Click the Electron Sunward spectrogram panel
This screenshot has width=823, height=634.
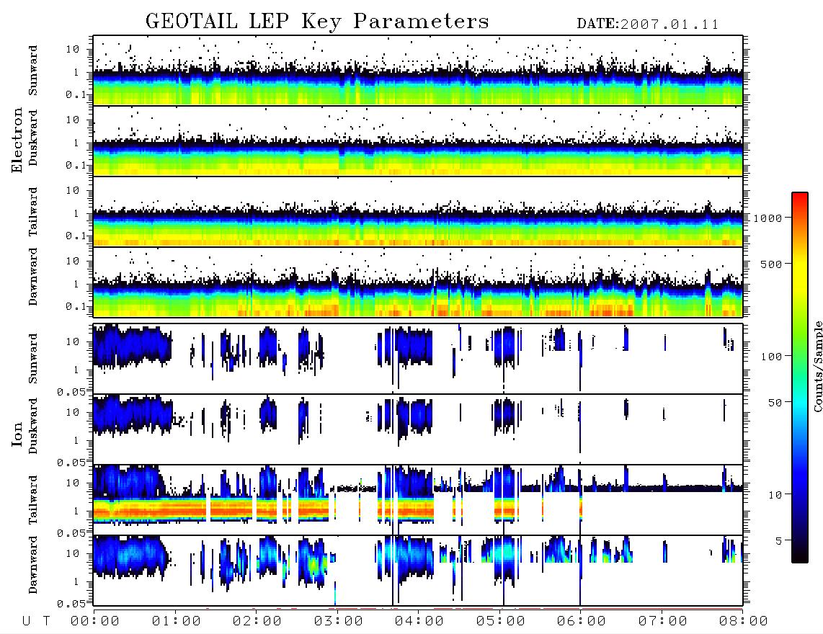[x=418, y=71]
